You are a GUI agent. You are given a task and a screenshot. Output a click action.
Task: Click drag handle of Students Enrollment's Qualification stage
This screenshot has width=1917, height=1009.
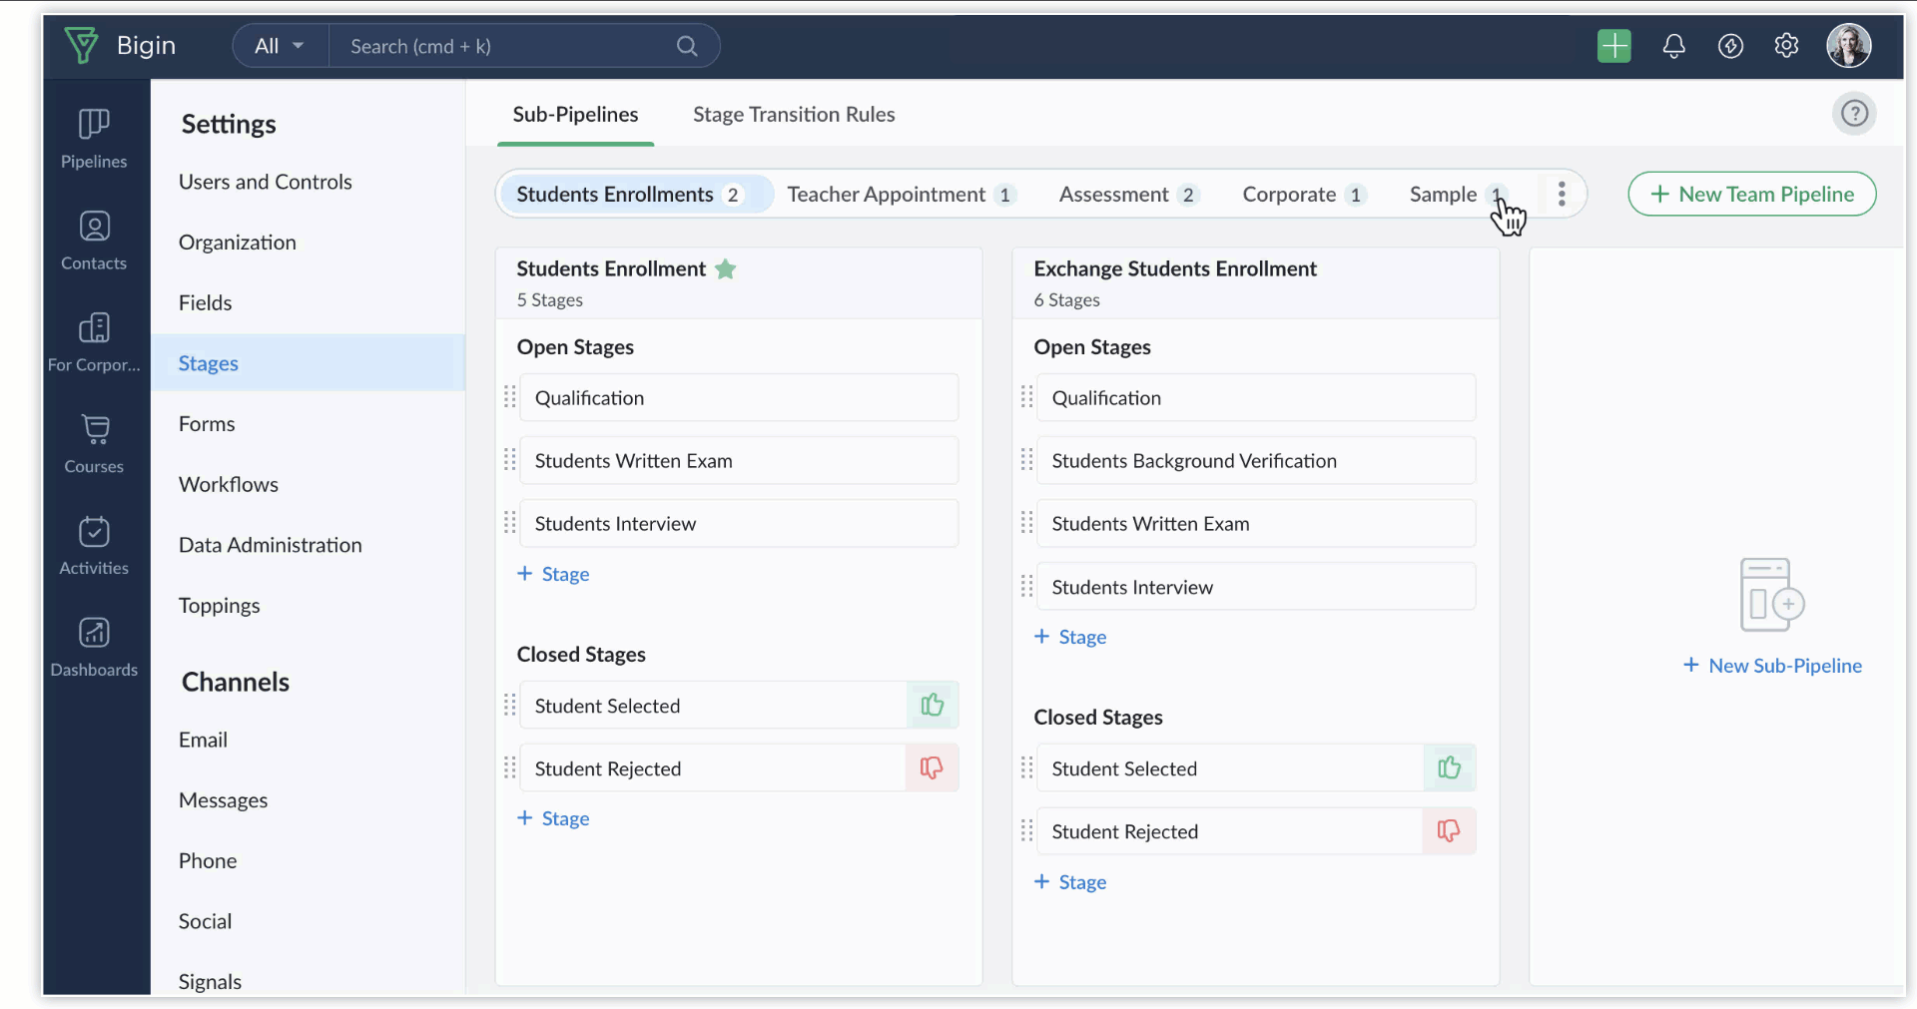click(510, 397)
